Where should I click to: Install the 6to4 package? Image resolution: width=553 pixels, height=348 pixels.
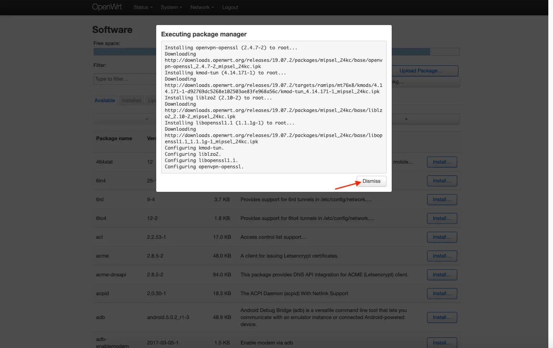click(442, 218)
